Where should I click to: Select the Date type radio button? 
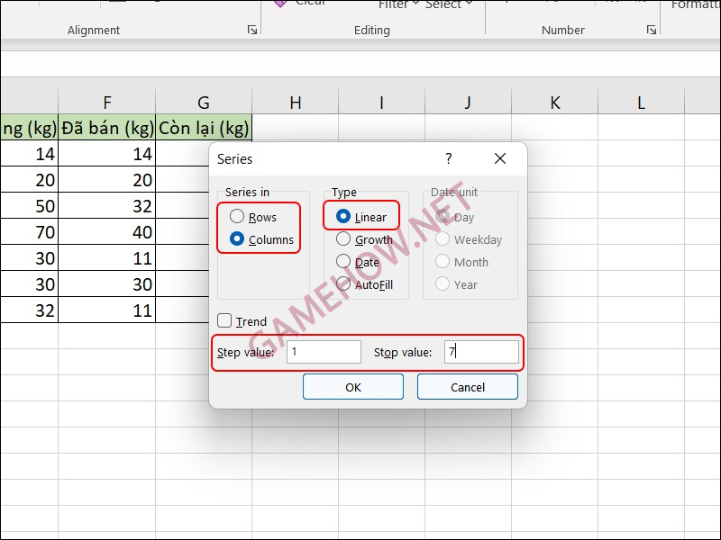click(x=343, y=262)
